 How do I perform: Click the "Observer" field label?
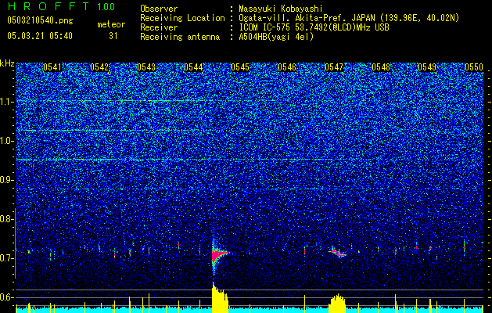point(159,9)
